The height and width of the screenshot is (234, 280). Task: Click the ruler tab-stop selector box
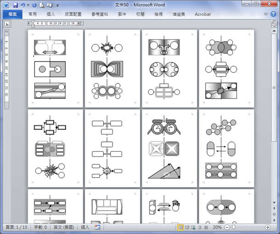tap(7, 23)
